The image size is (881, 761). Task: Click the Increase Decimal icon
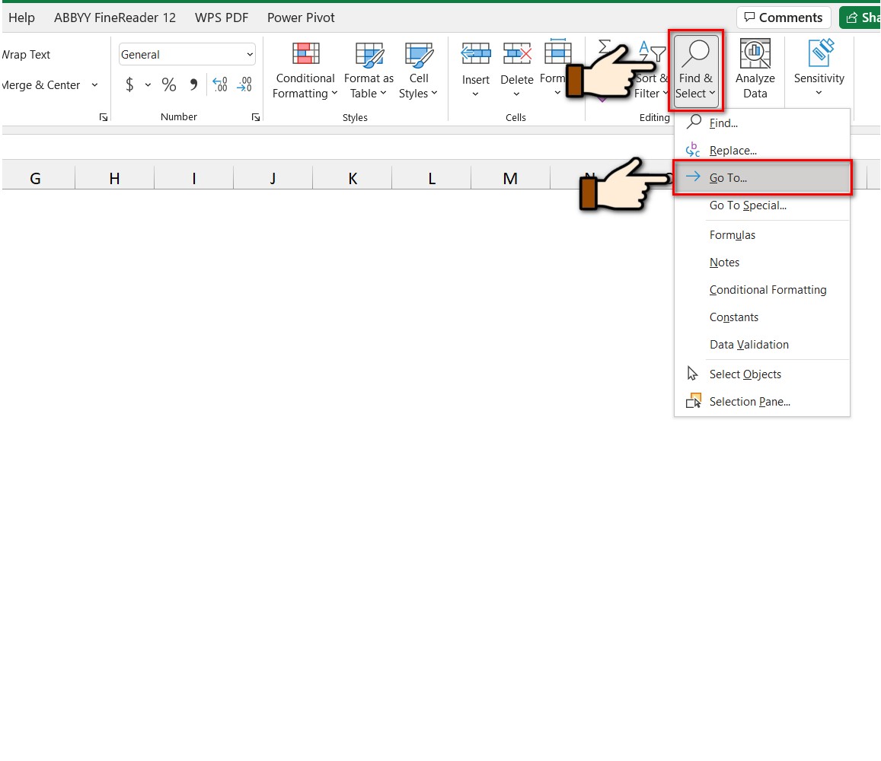(x=219, y=85)
